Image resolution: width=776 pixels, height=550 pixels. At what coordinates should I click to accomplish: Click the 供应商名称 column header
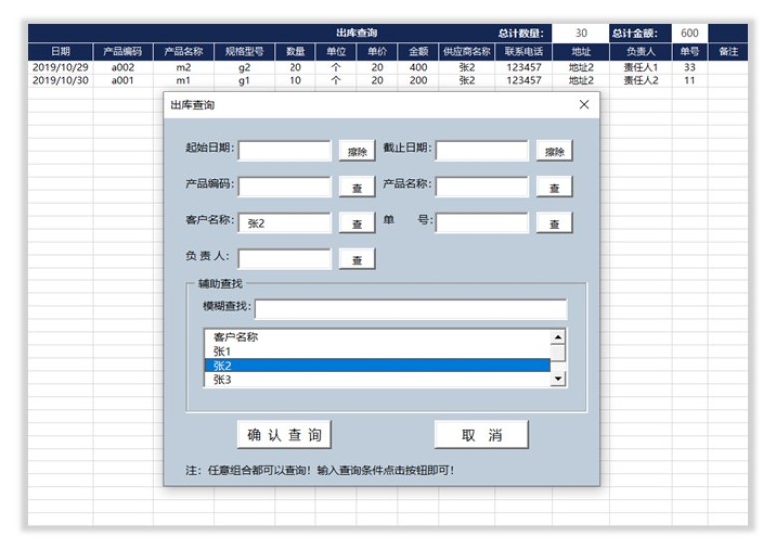467,51
